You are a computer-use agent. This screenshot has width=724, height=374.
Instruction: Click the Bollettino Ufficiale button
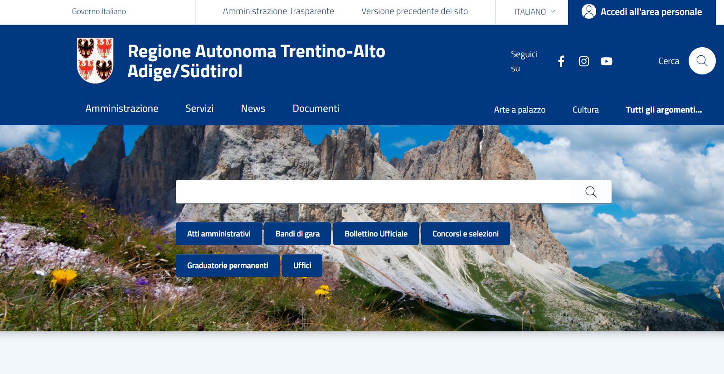[376, 234]
